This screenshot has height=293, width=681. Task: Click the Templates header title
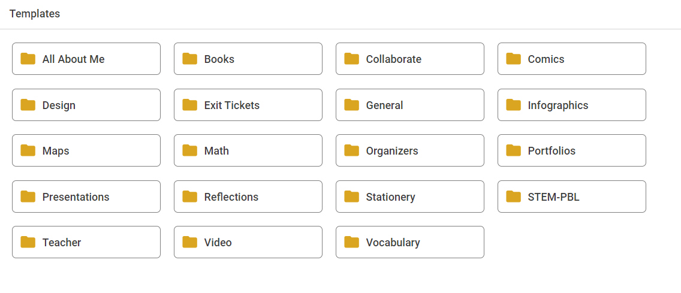tap(35, 14)
